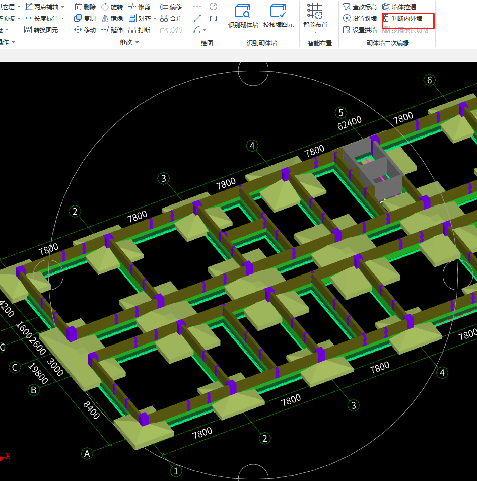Click the 19800 dimension text

[38, 373]
